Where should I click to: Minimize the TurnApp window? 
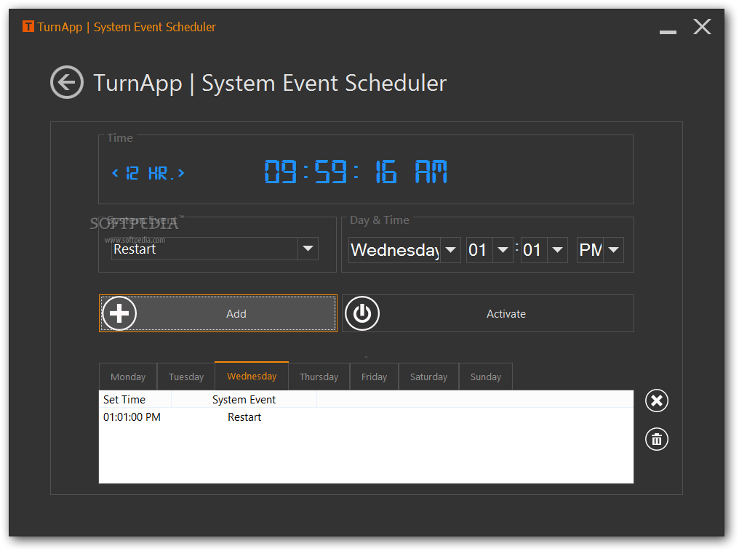(x=668, y=31)
